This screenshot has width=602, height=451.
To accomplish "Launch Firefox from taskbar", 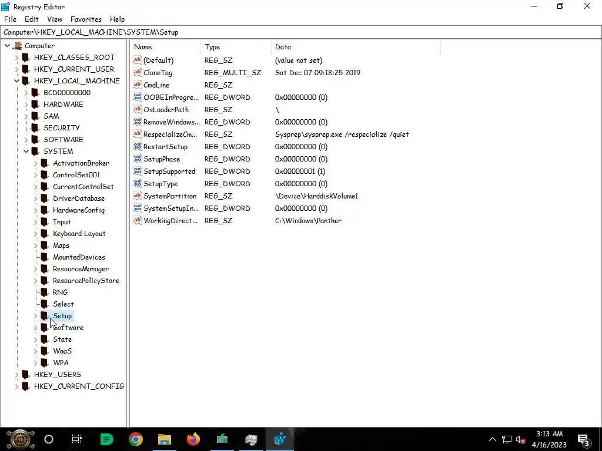I will [x=193, y=439].
